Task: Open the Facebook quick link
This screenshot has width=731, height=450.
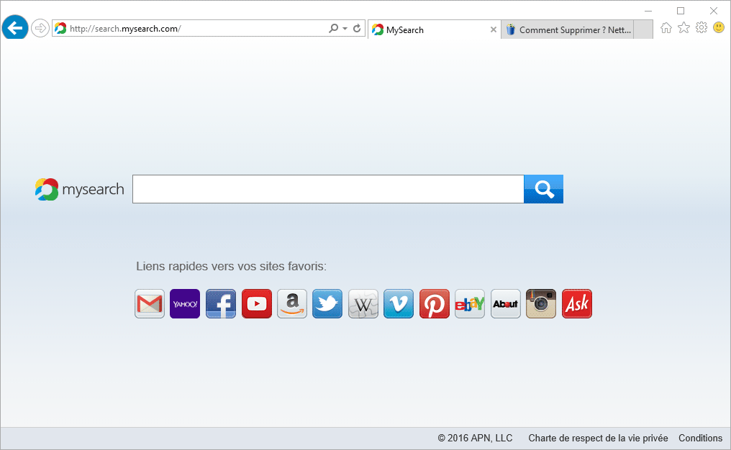Action: 221,304
